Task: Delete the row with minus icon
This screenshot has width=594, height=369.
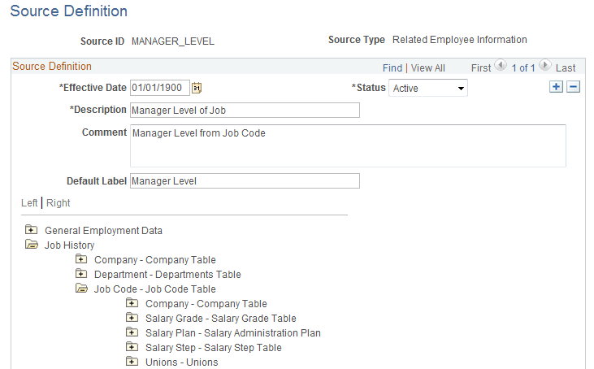Action: [x=573, y=87]
